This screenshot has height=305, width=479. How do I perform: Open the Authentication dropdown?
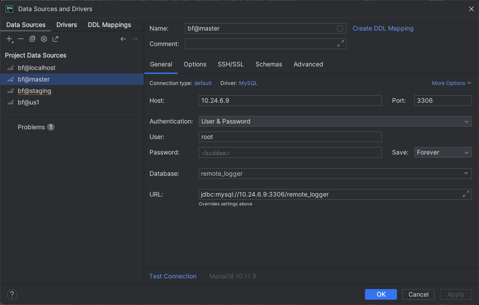(335, 121)
